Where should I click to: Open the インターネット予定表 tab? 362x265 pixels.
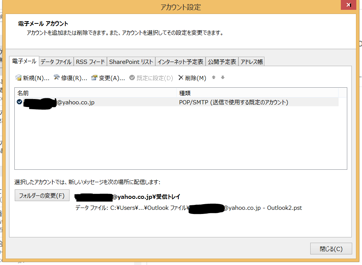coord(180,62)
